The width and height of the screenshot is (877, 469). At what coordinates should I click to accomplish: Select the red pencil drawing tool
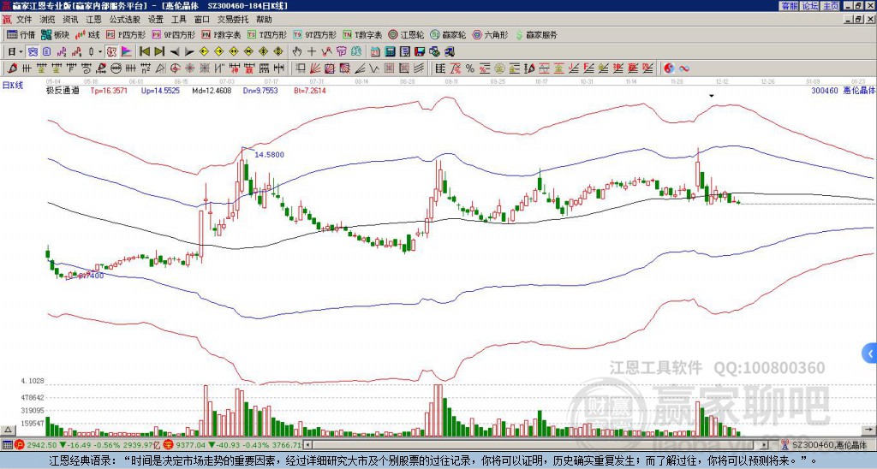(11, 68)
